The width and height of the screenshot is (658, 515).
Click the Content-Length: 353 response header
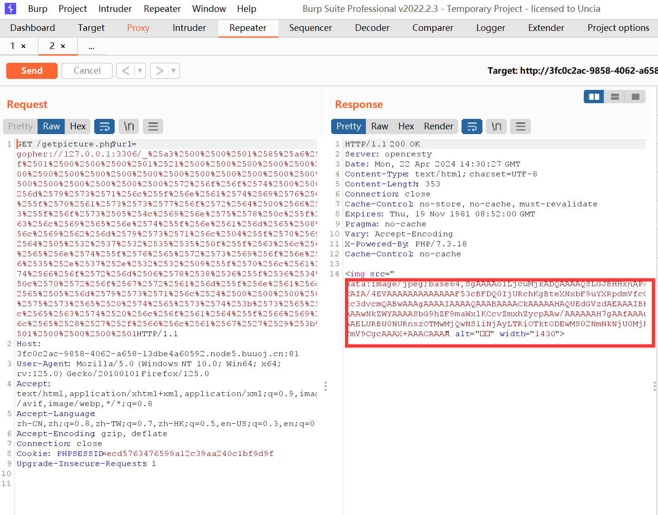[393, 184]
